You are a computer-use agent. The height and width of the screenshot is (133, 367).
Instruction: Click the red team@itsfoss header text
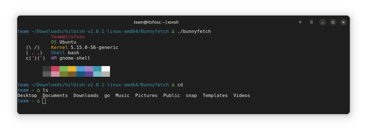pyautogui.click(x=68, y=37)
